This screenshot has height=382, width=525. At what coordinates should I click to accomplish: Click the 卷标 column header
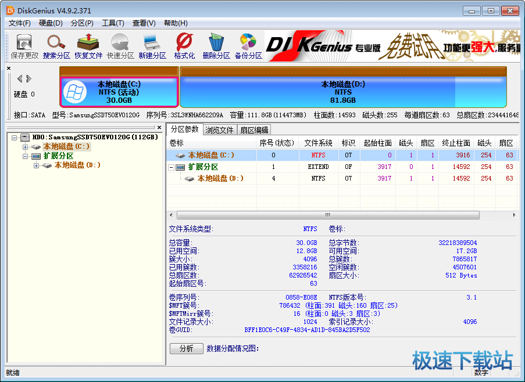(x=212, y=143)
